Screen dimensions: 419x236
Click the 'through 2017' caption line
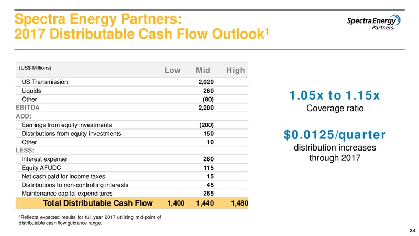335,158
